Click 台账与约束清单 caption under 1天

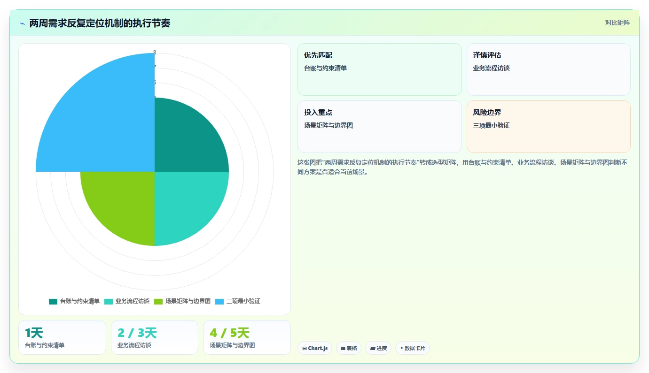(45, 345)
